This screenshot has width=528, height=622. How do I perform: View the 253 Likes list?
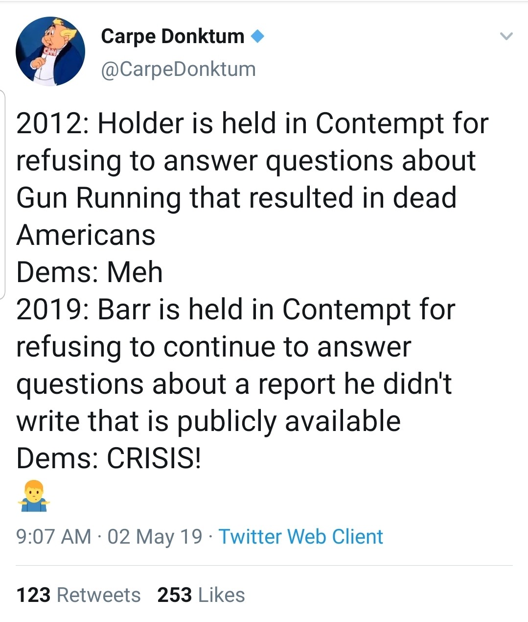tap(201, 595)
